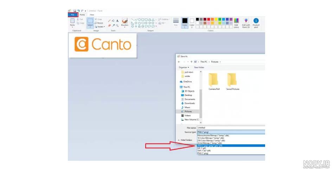Open the Organize dropdown menu
Viewport: 334px width, 172px height.
(x=184, y=67)
